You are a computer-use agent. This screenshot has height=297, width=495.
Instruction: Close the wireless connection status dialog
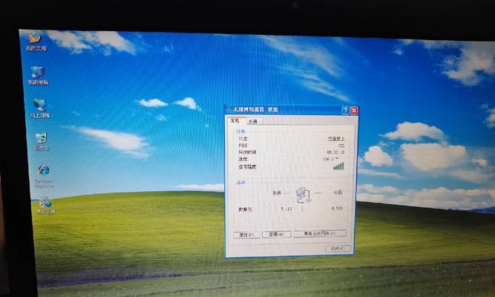coord(354,111)
